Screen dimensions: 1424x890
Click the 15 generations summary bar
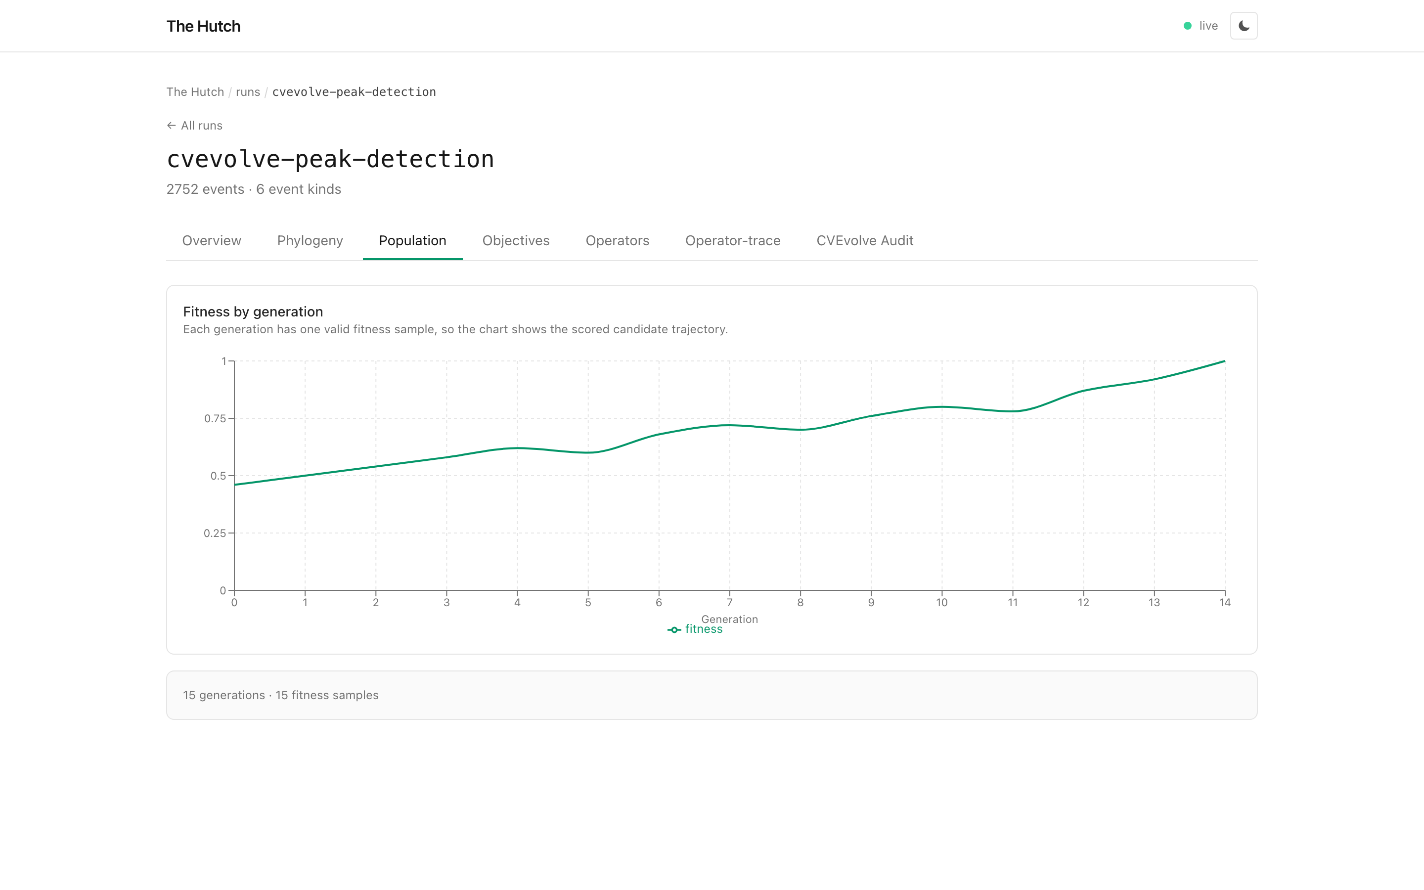tap(712, 695)
